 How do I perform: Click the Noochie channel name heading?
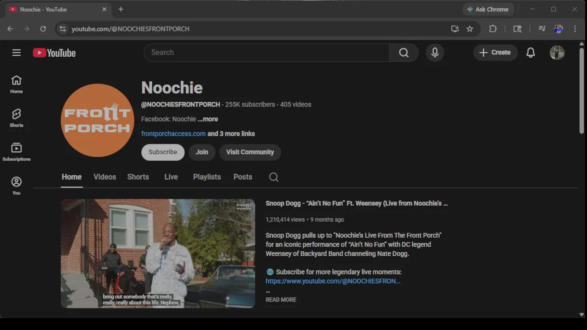click(172, 88)
